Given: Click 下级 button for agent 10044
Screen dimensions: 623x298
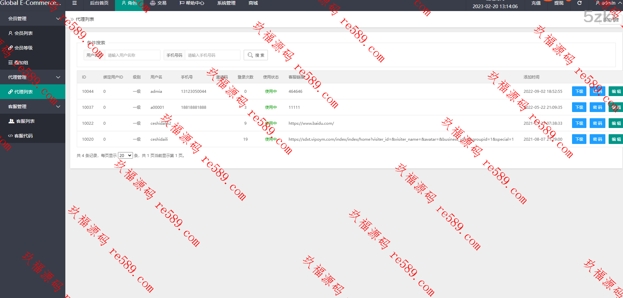Looking at the screenshot, I should coord(579,92).
